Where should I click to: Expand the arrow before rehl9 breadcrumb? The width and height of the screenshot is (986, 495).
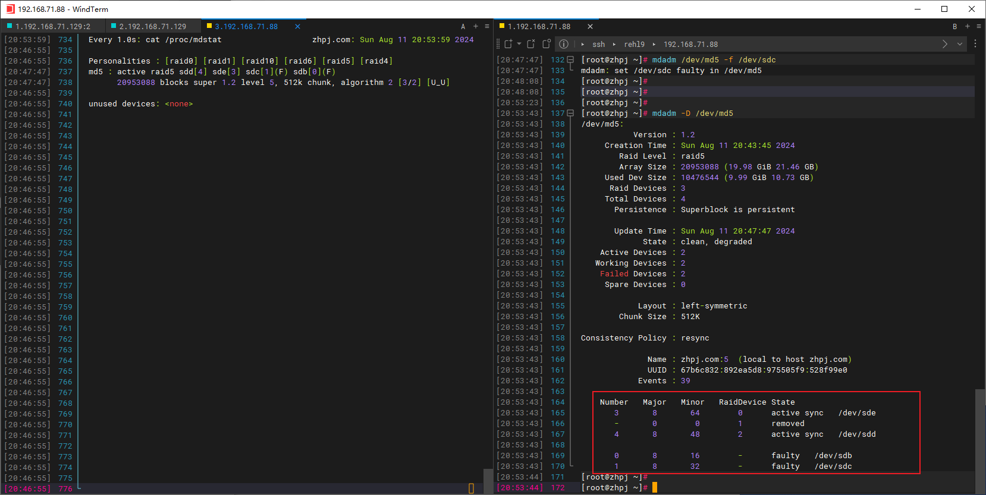[614, 44]
